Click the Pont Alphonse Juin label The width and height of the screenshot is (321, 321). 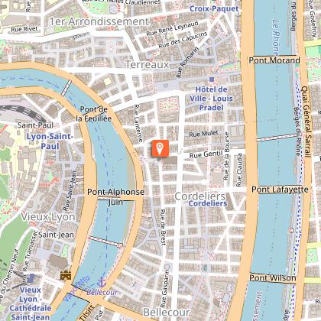coord(115,197)
